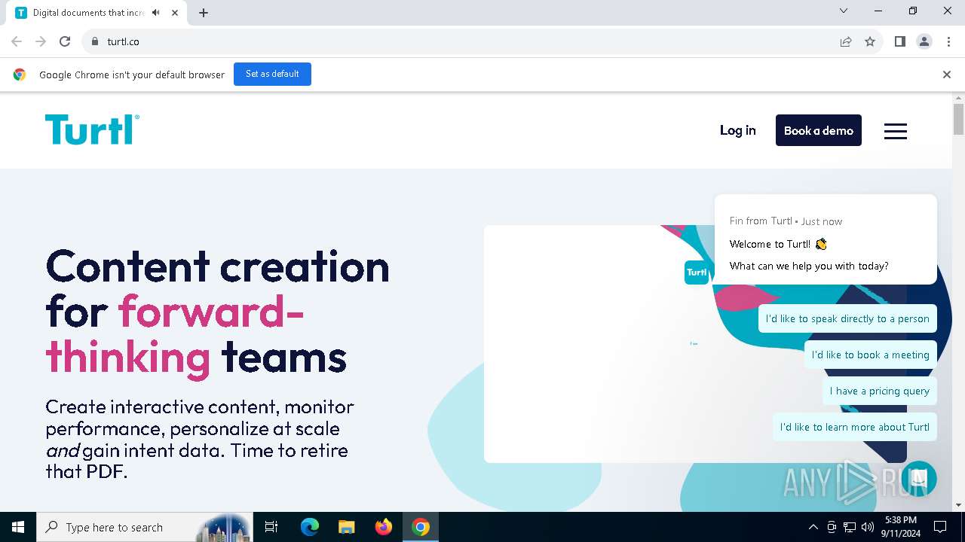This screenshot has height=542, width=965.
Task: Open Task View in taskbar
Action: coord(271,527)
